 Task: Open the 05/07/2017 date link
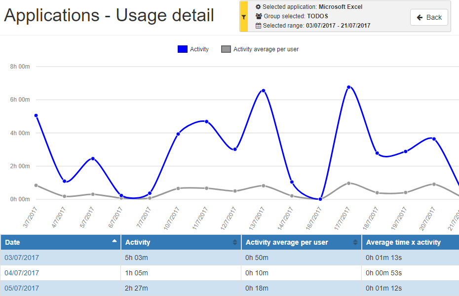(x=22, y=288)
